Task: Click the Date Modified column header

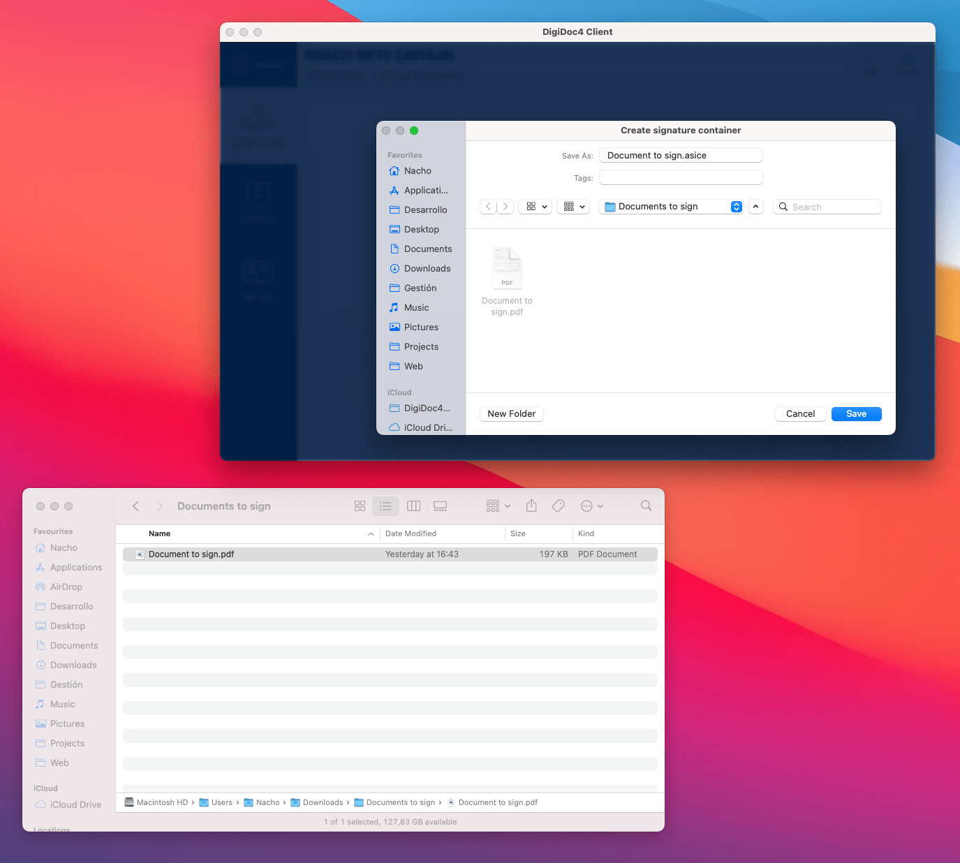Action: (411, 533)
